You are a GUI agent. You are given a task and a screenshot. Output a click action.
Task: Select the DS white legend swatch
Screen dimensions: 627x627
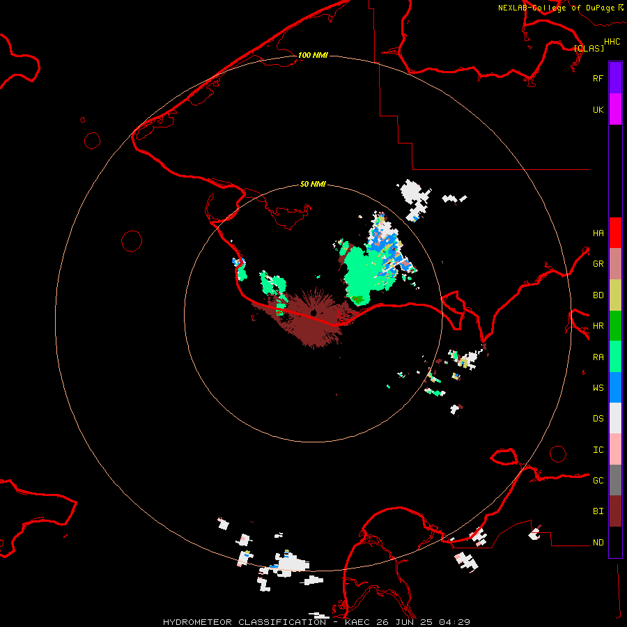click(x=615, y=418)
